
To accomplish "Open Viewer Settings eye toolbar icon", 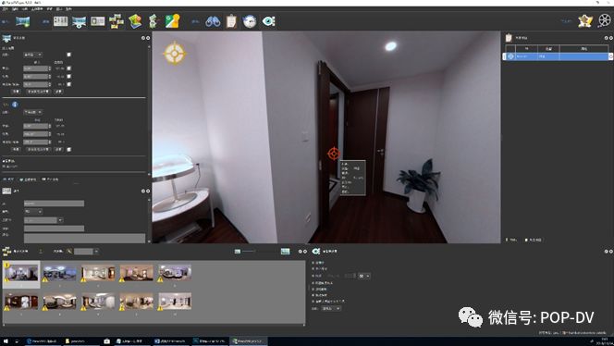I will coord(268,21).
